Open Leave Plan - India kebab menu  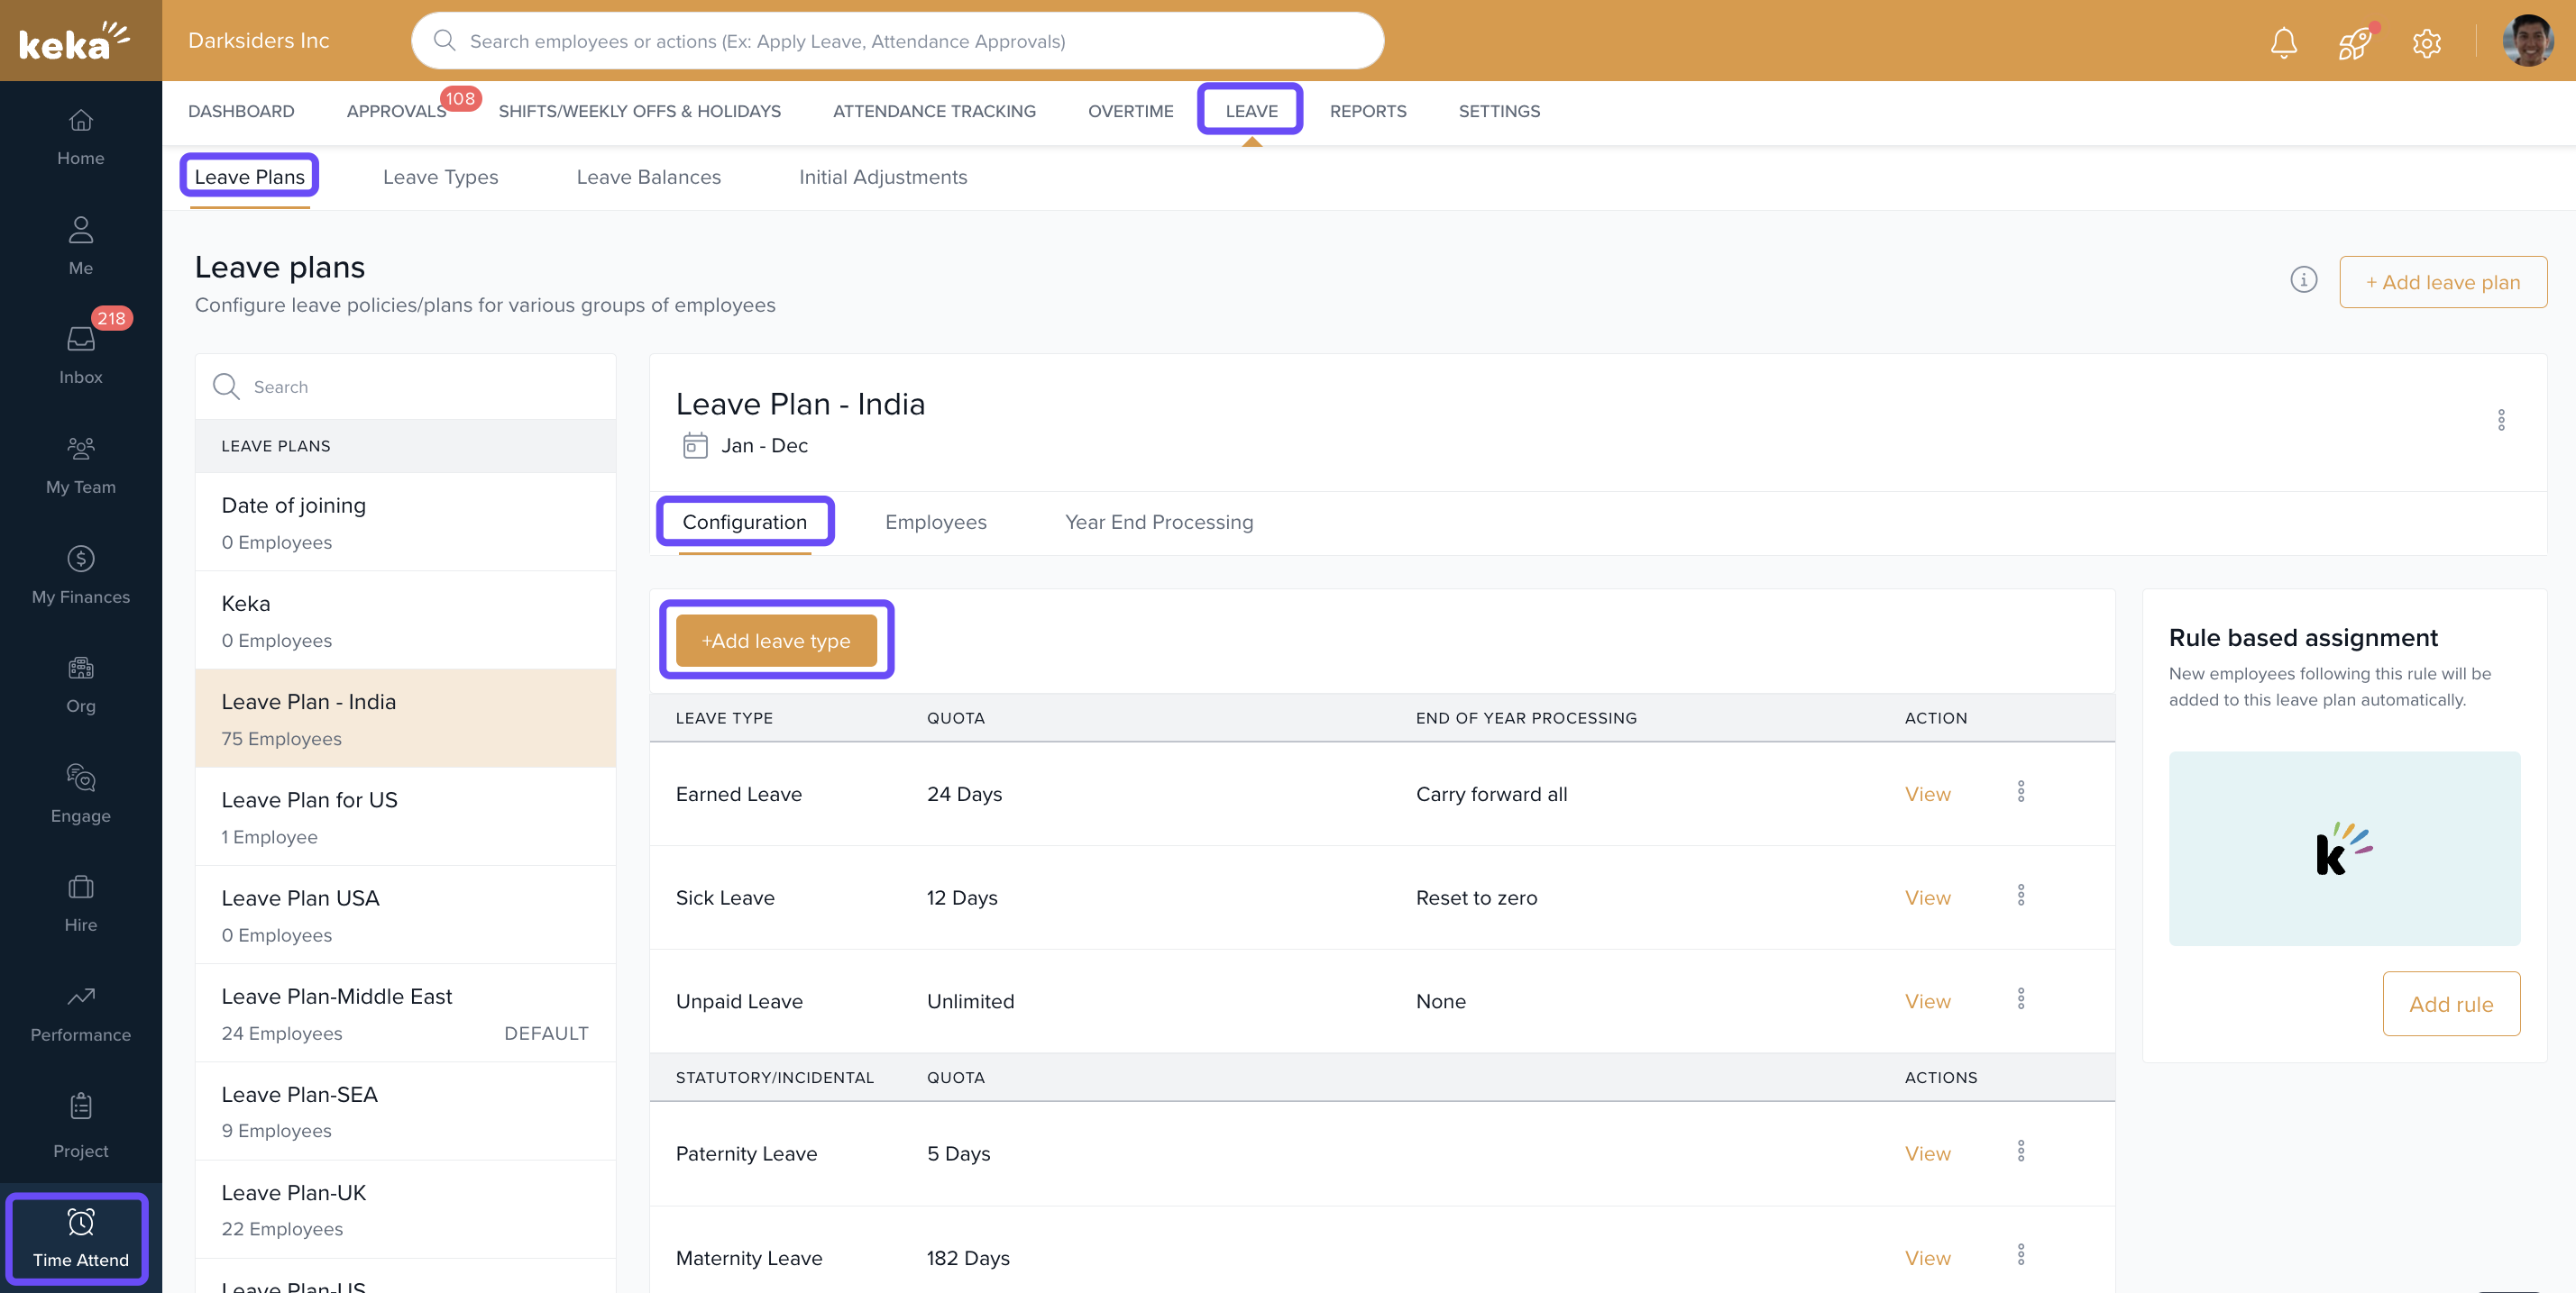point(2501,420)
